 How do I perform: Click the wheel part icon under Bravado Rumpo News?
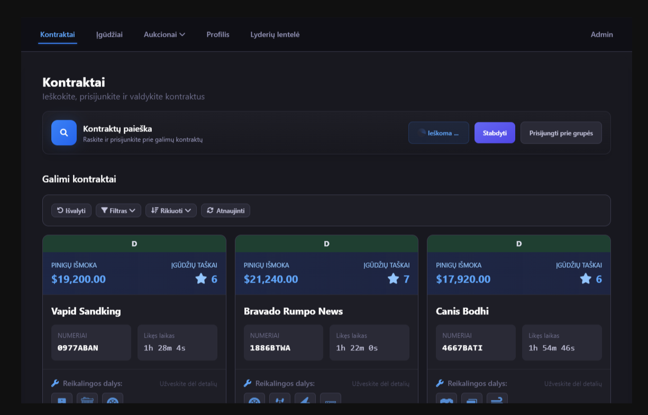(254, 400)
